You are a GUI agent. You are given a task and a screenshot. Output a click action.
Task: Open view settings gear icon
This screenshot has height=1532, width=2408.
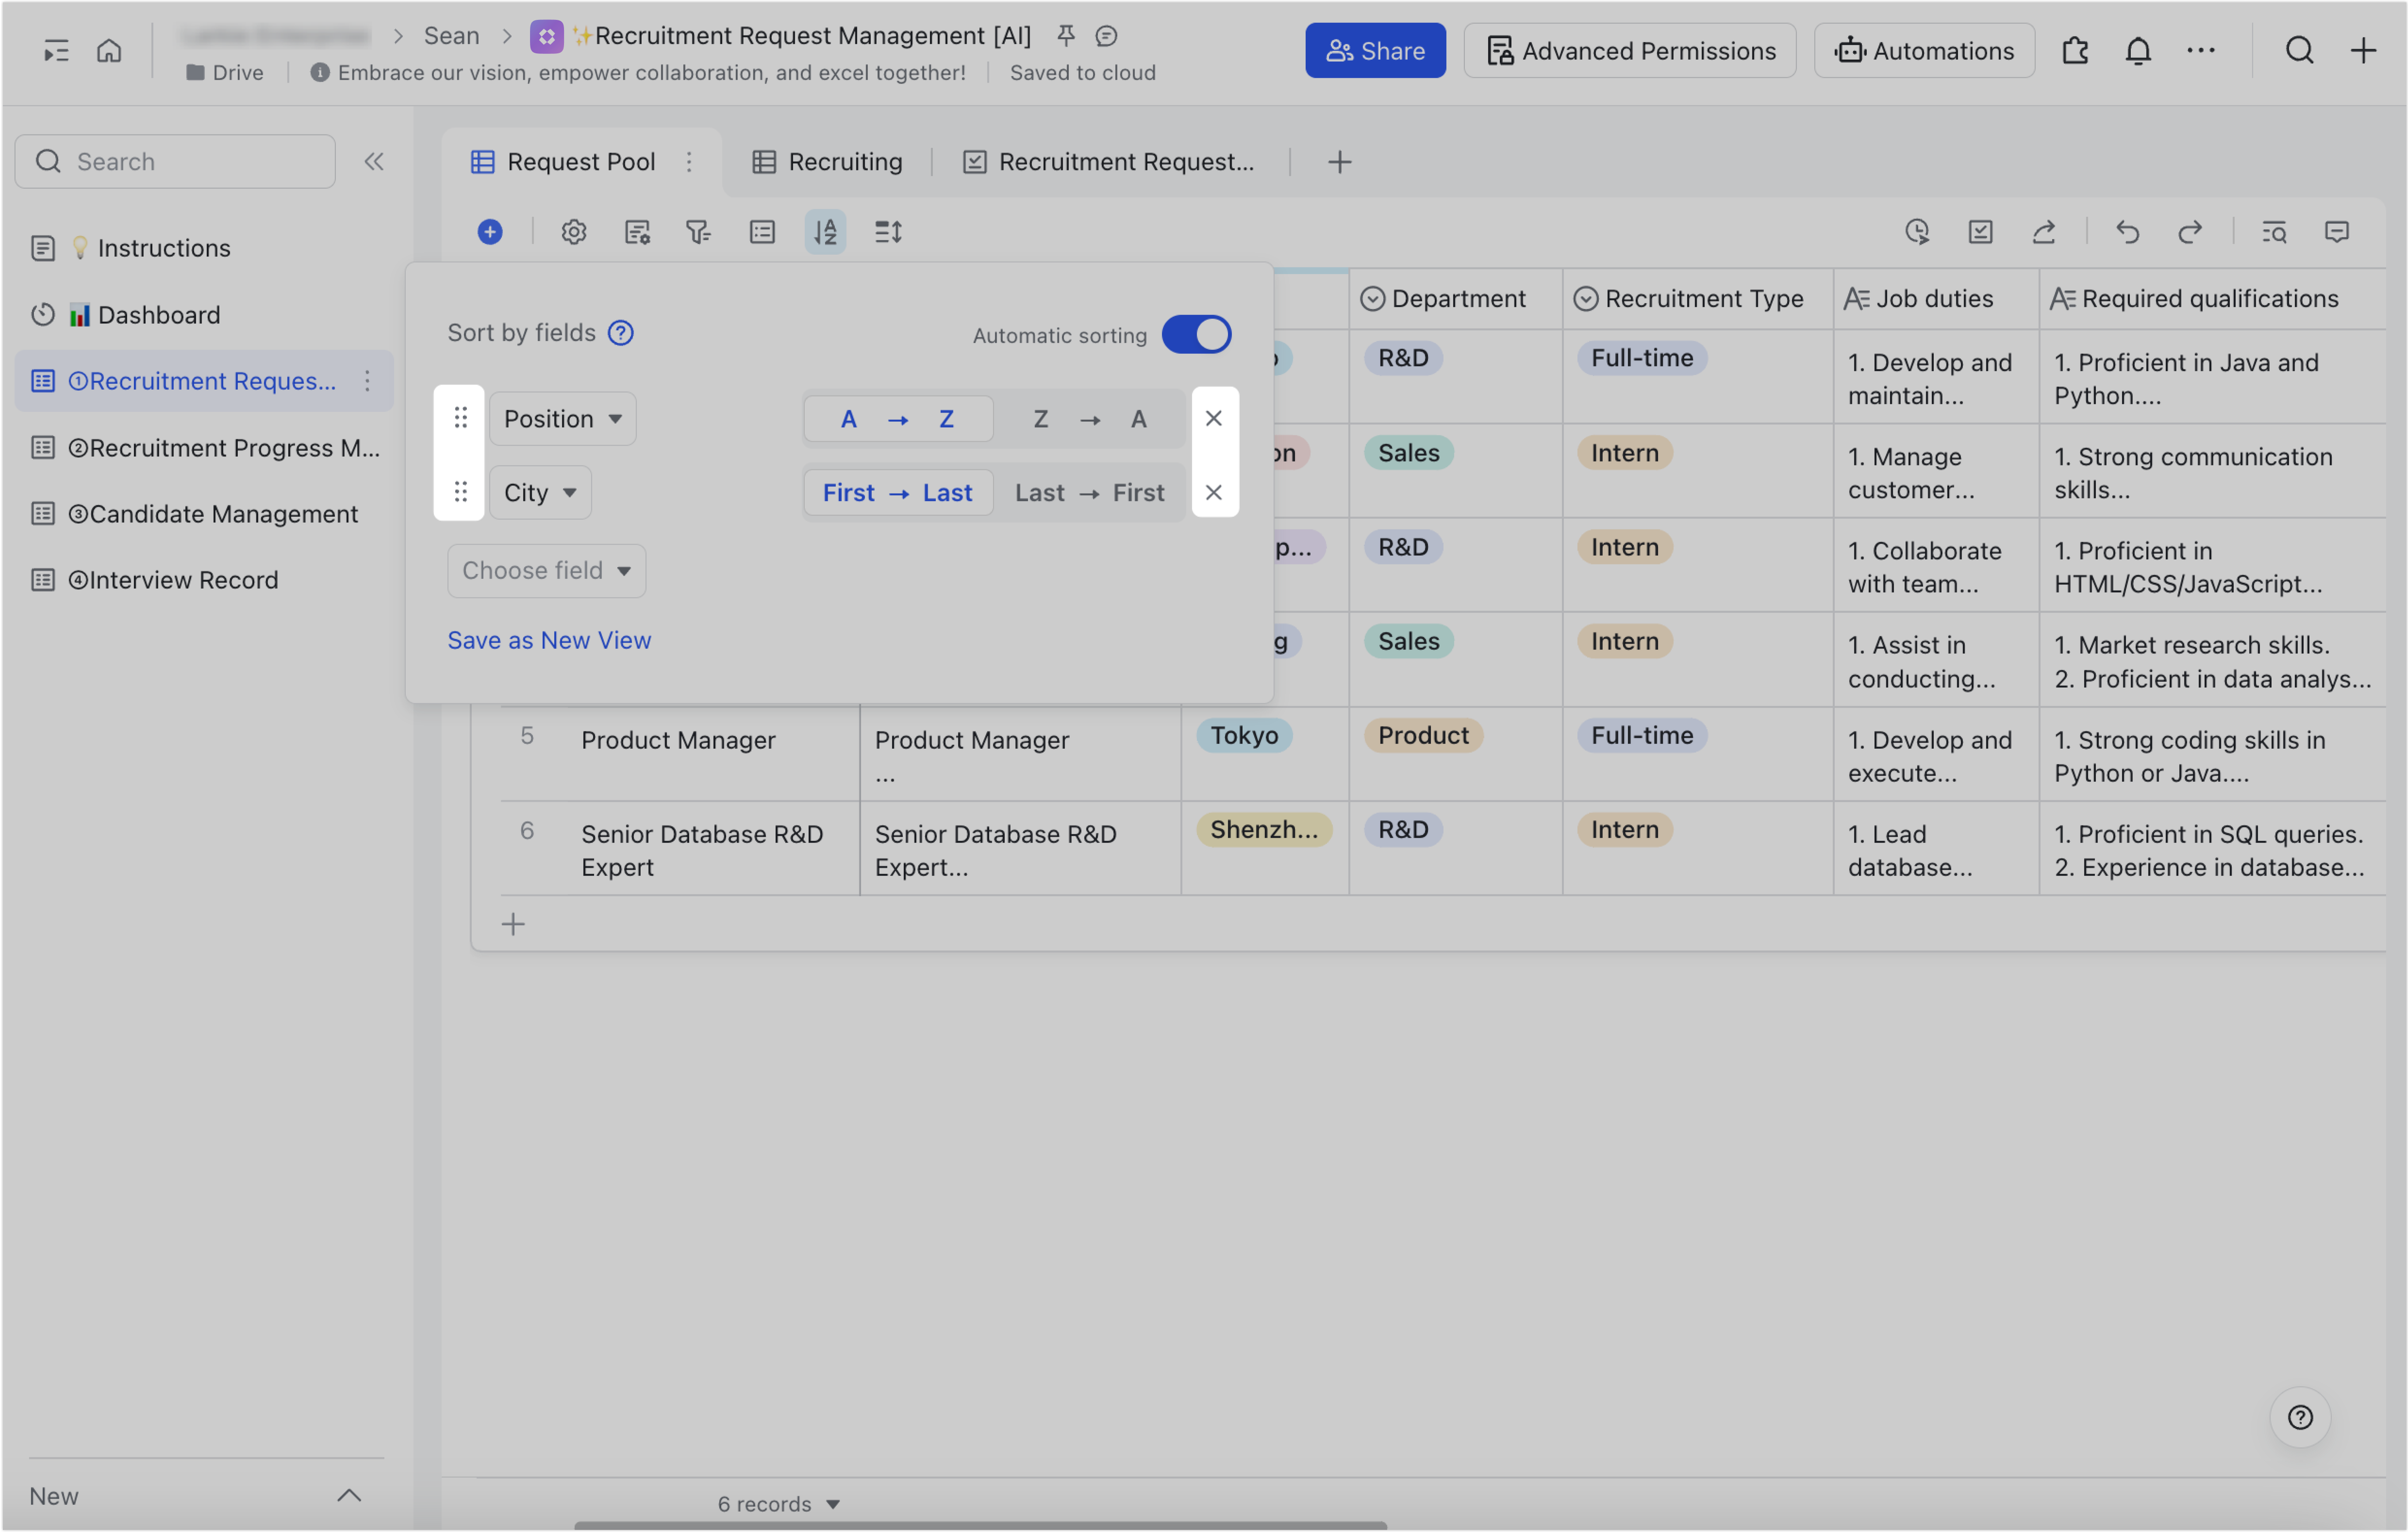(573, 232)
